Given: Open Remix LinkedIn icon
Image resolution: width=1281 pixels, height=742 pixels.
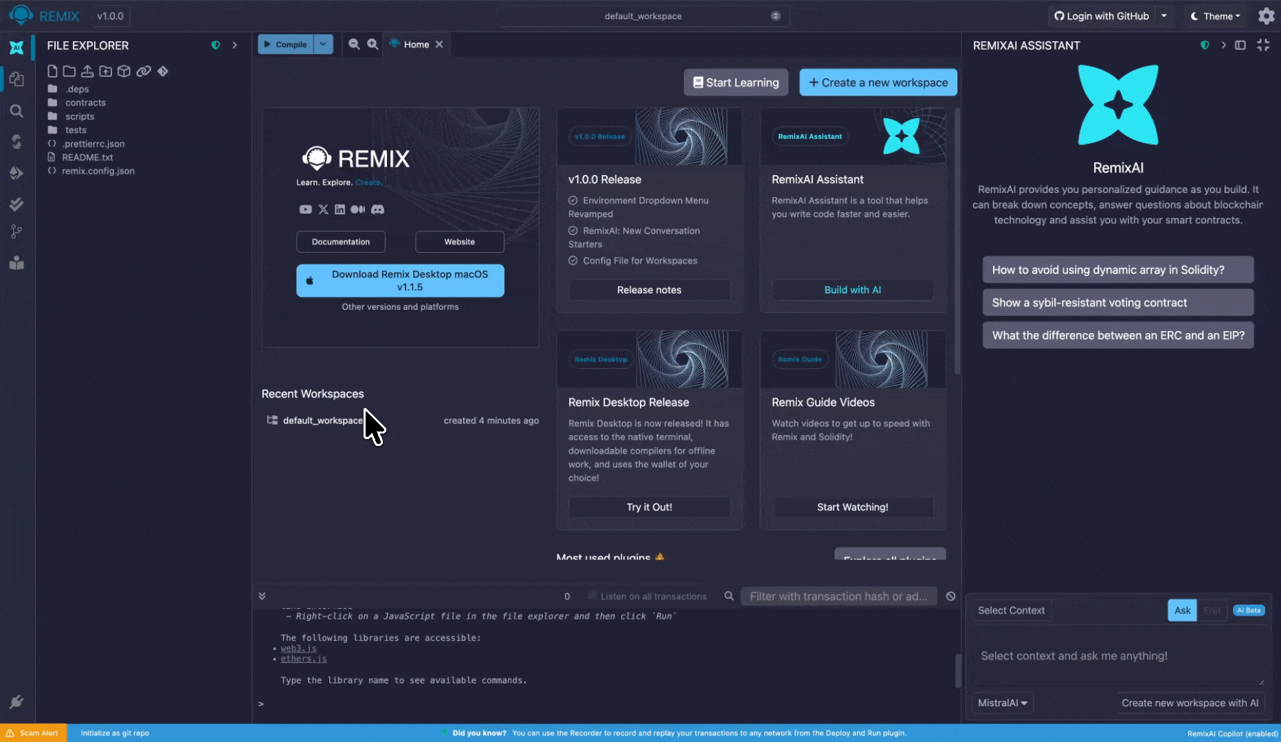Looking at the screenshot, I should point(339,210).
